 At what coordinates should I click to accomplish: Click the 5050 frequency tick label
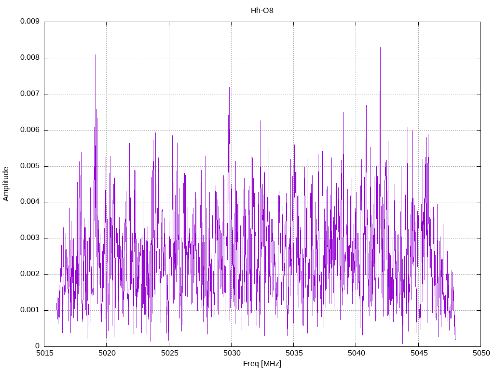(480, 353)
